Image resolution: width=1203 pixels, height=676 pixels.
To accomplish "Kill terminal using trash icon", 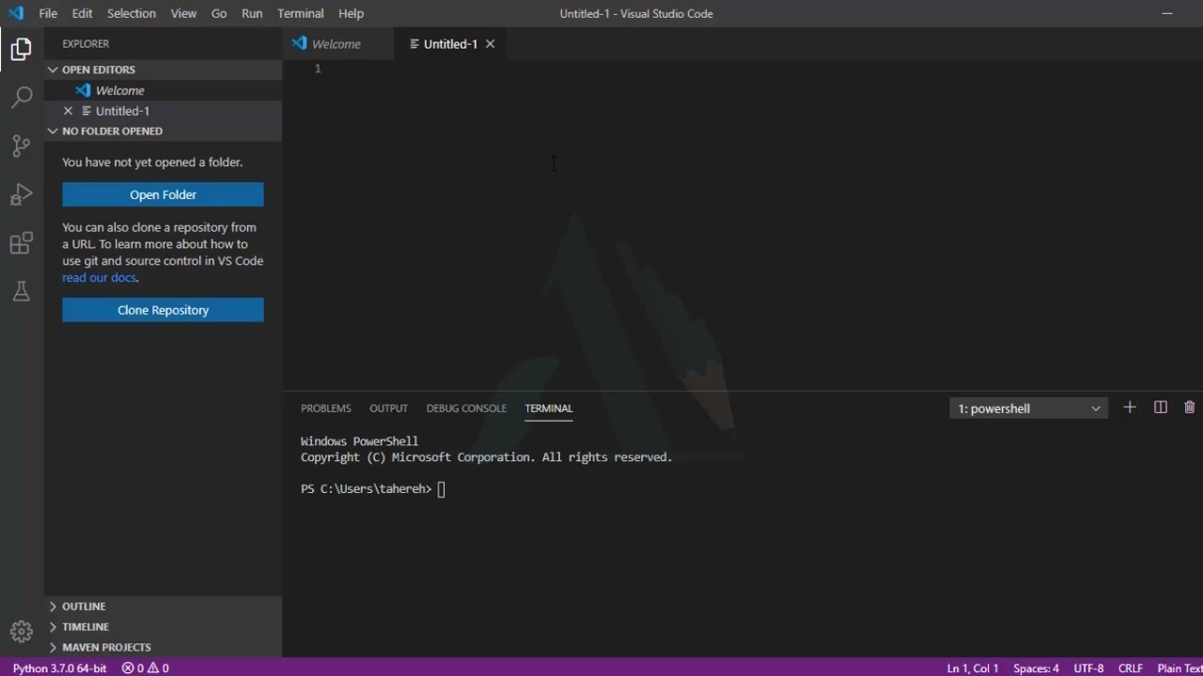I will click(x=1189, y=407).
